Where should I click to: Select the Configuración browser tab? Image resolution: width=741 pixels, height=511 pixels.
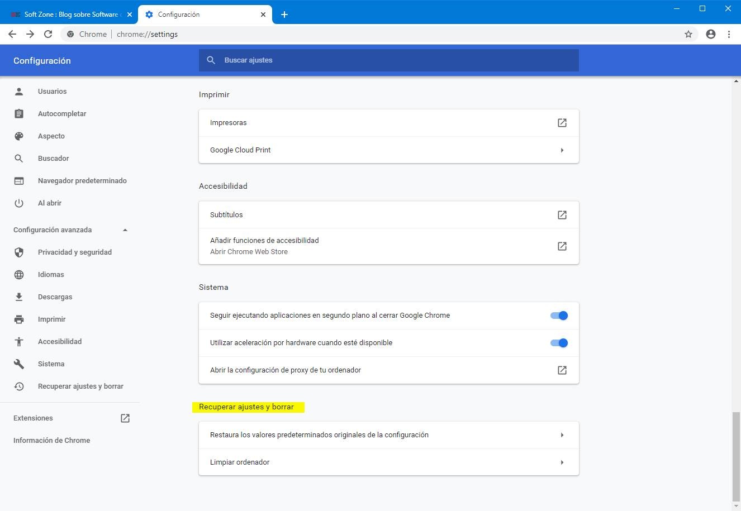(205, 15)
